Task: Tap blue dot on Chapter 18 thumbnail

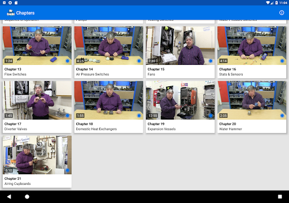Action: [139, 116]
